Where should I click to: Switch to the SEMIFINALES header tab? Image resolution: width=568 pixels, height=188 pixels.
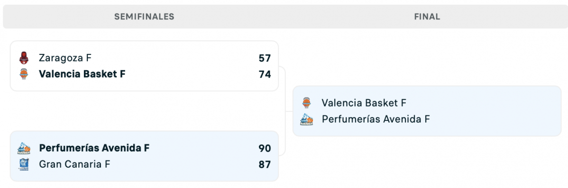(x=144, y=17)
